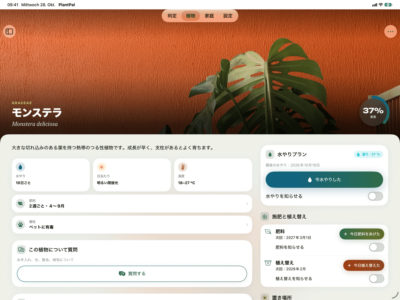Expand the 毒性 ペットに有毒 row chevron
The height and width of the screenshot is (300, 400).
click(247, 225)
